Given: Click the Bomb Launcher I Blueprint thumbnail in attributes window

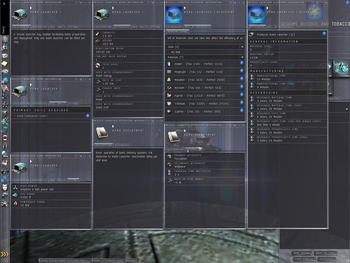Looking at the screenshot, I should tap(256, 15).
